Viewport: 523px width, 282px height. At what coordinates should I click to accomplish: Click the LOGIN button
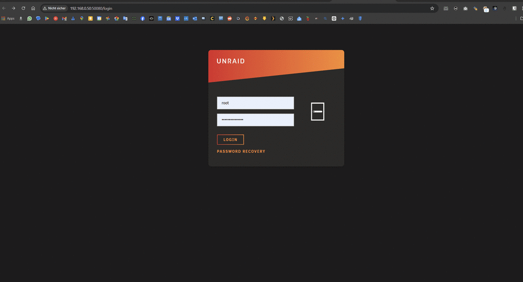231,140
